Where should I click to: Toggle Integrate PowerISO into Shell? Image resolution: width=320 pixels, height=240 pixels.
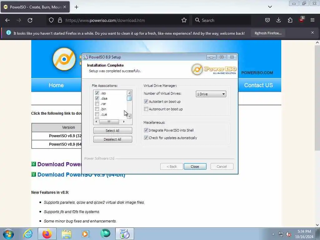pyautogui.click(x=146, y=130)
